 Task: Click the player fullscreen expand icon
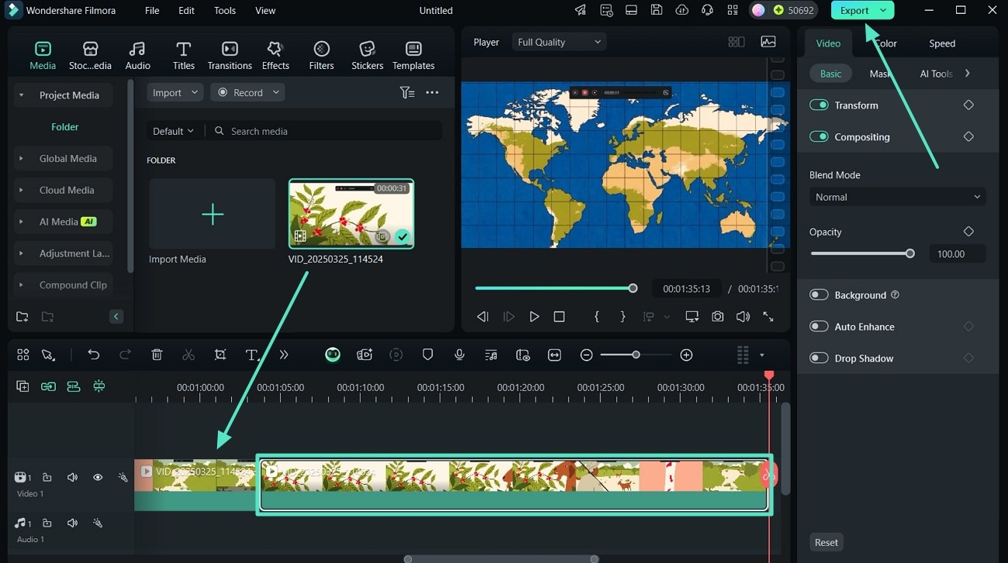click(768, 317)
